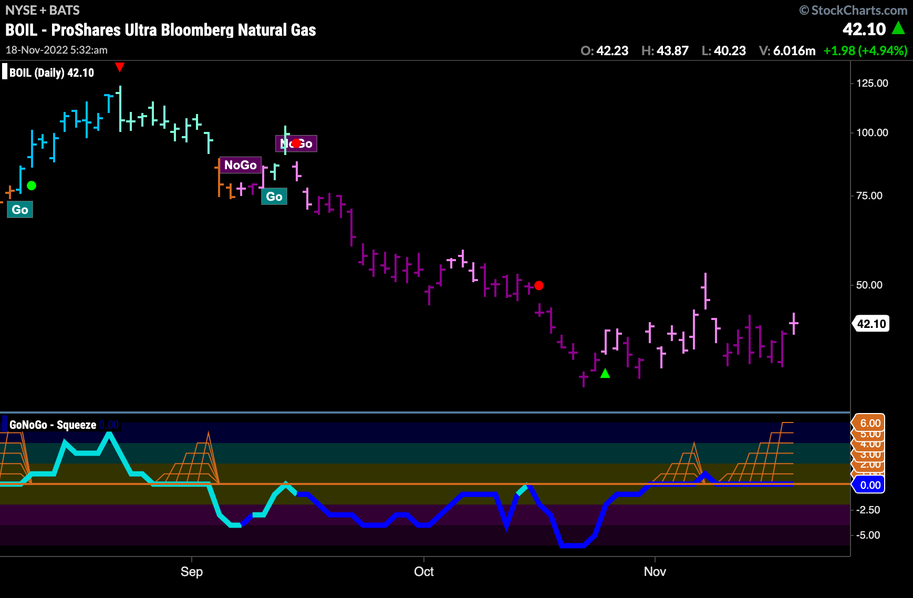Click the red dot marker near 50.00 in October

coord(539,285)
